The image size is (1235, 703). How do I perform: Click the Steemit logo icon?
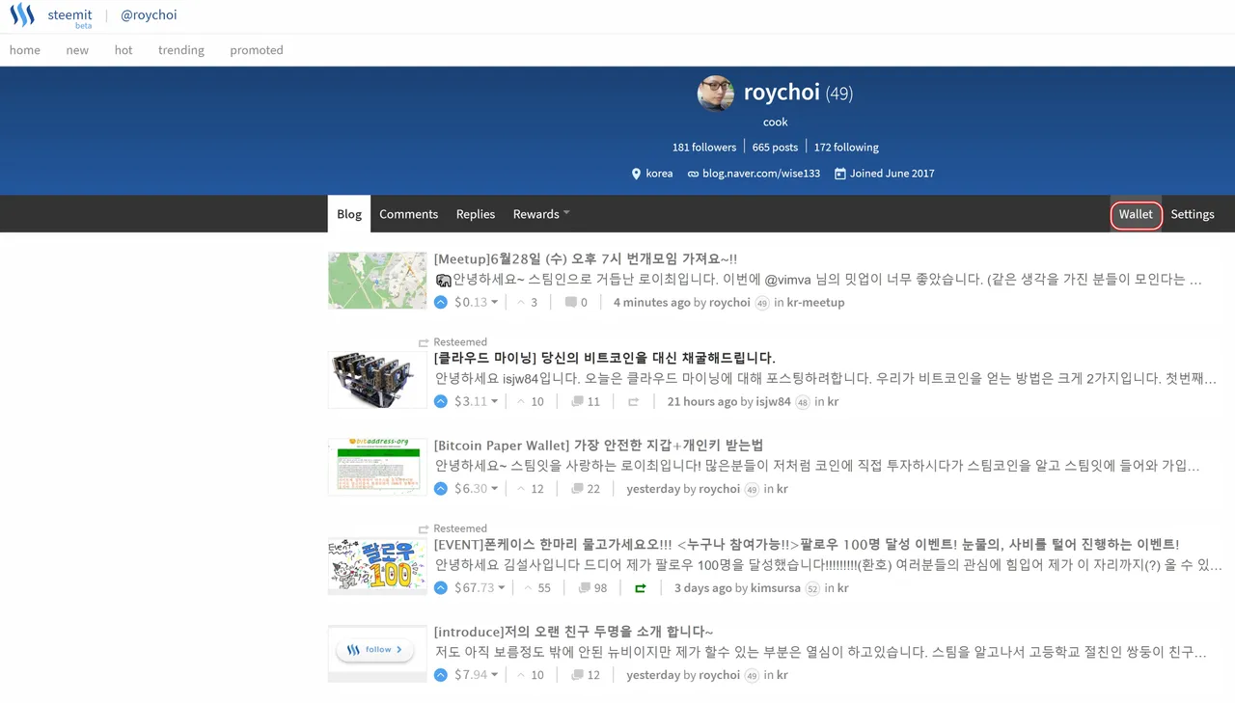pyautogui.click(x=22, y=15)
